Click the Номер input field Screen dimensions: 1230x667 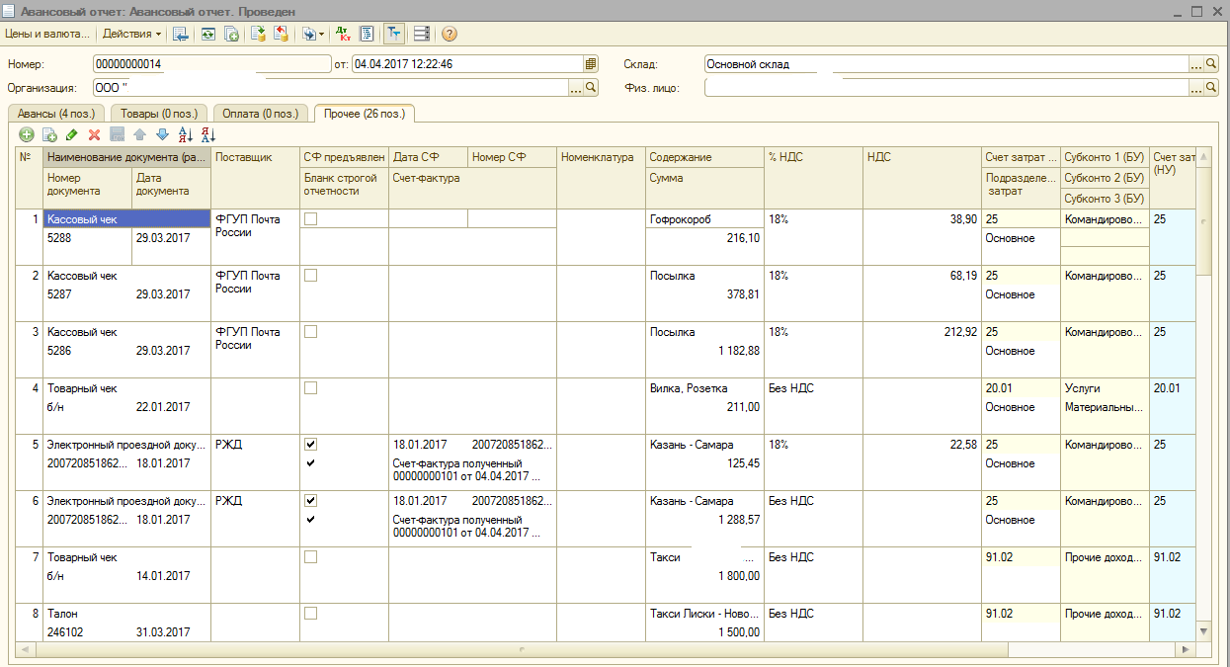[211, 64]
